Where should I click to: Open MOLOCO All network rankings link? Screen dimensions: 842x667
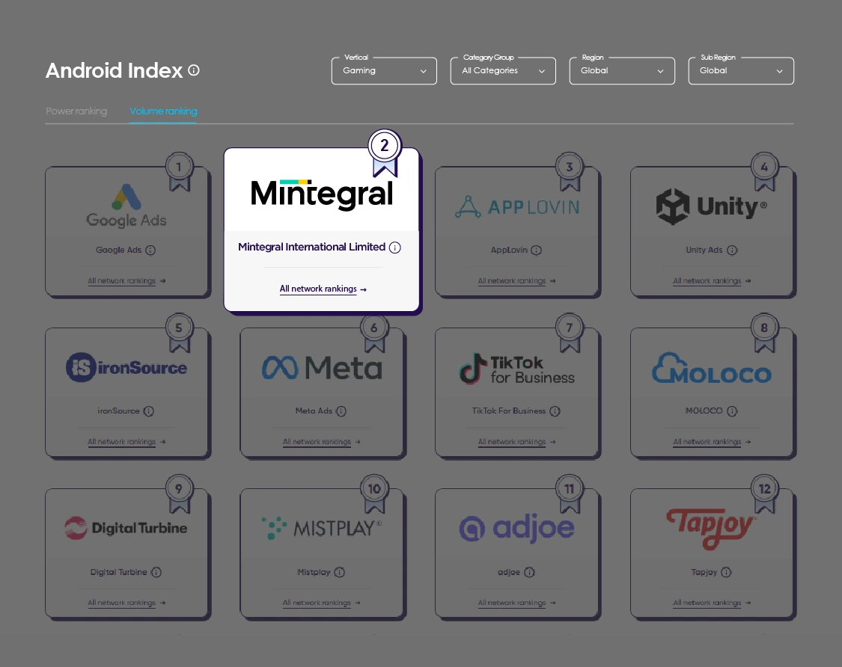click(712, 442)
